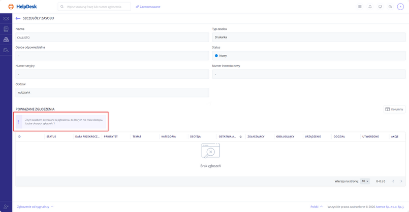The image size is (409, 212).
Task: Open the apps grid icon
Action: tap(360, 7)
